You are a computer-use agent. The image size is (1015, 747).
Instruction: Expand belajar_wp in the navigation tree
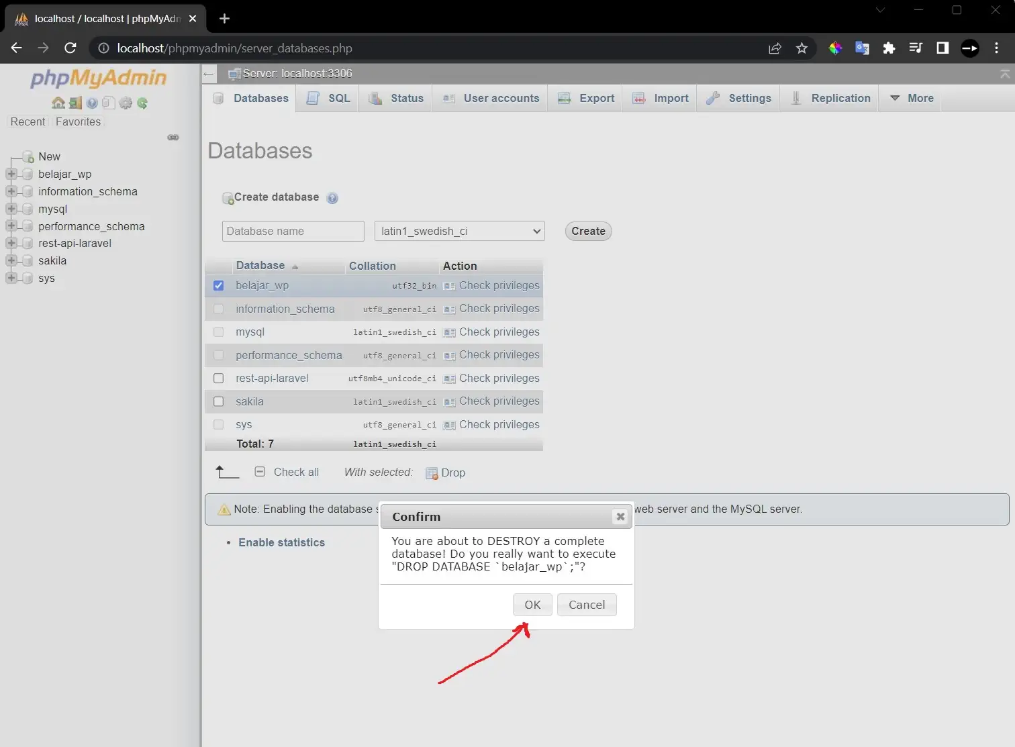(x=11, y=174)
